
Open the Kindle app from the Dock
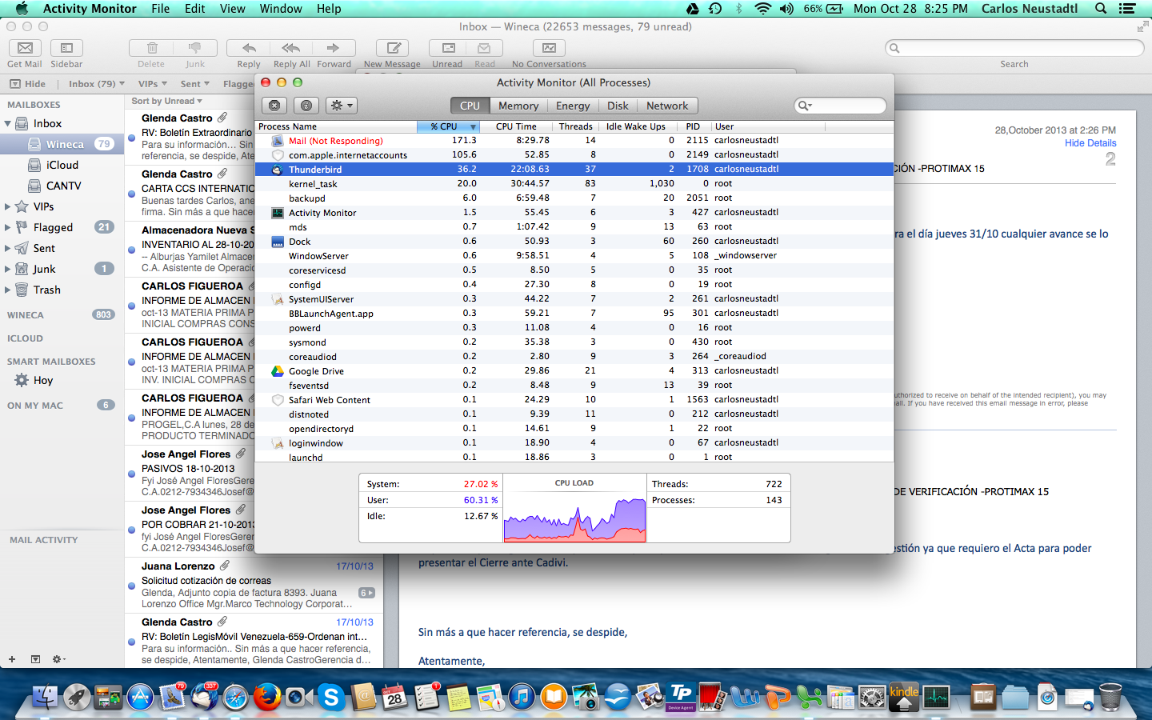point(904,697)
